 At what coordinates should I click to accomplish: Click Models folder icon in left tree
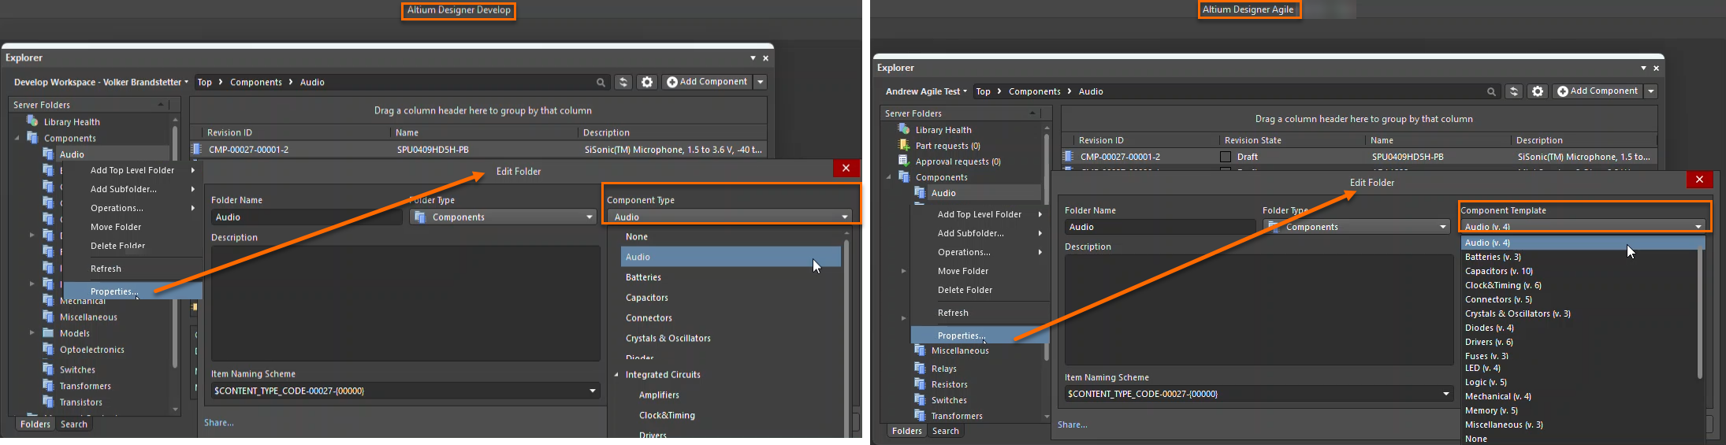48,332
